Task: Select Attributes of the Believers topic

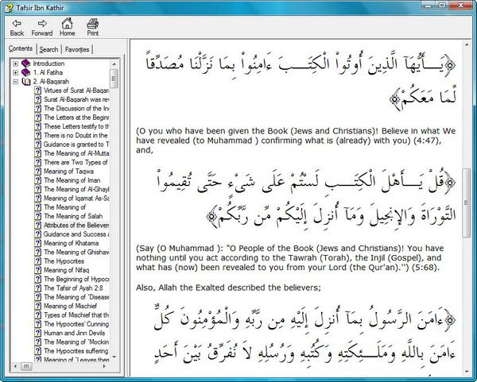Action: (x=76, y=226)
